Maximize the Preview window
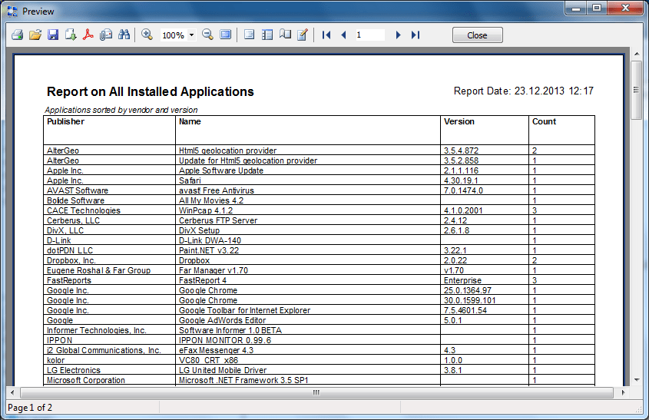Screen dimensions: 649x420 click(x=597, y=8)
